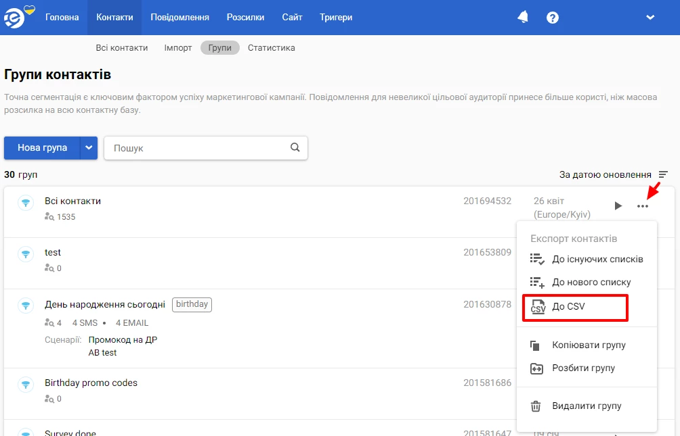Screen dimensions: 680x436
Task: Click the 1535 contacts count
Action: tap(66, 217)
